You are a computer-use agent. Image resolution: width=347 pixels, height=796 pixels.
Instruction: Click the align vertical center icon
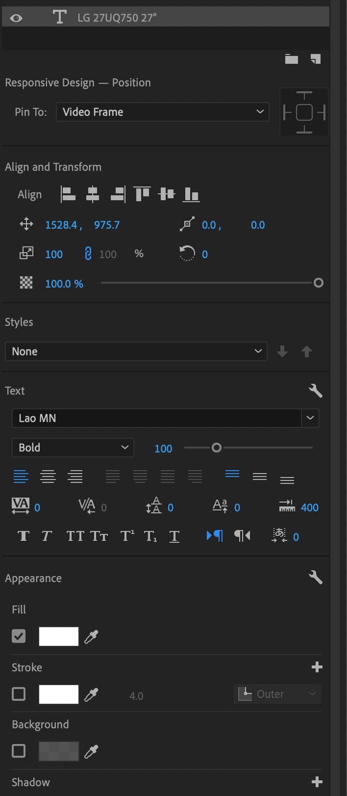pos(167,194)
